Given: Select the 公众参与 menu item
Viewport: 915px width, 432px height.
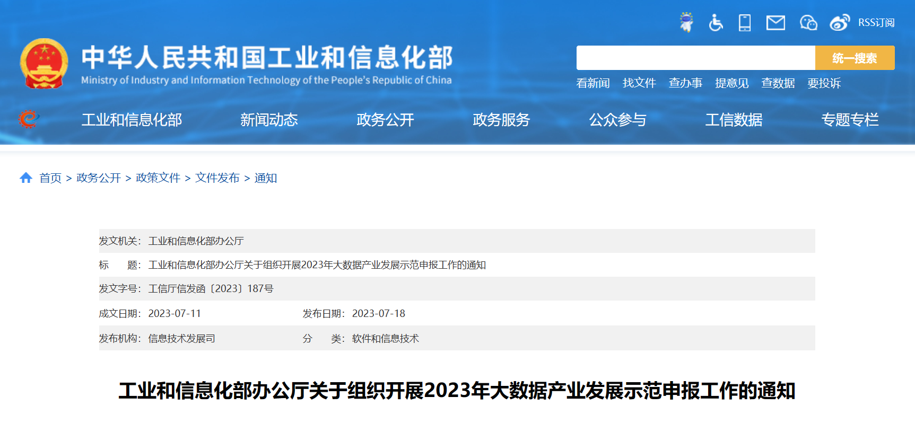Looking at the screenshot, I should click(617, 120).
